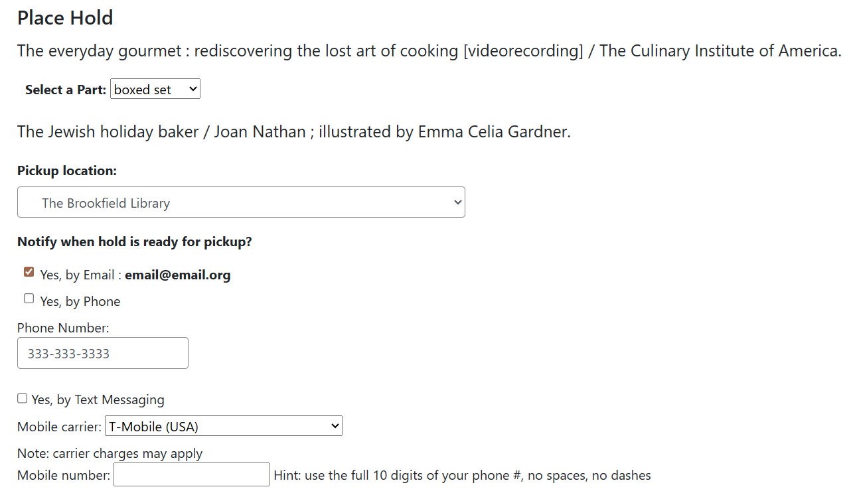Focus the Phone Number input field
Screen dimensions: 851x495
[103, 353]
